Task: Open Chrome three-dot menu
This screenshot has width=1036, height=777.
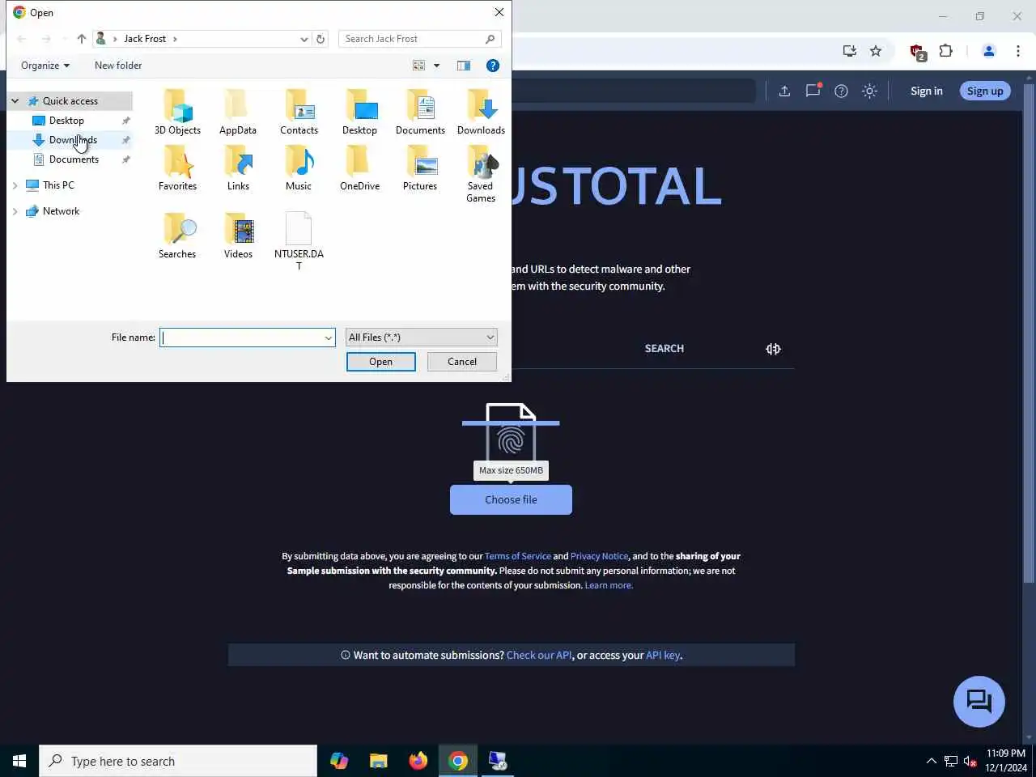Action: tap(1018, 51)
